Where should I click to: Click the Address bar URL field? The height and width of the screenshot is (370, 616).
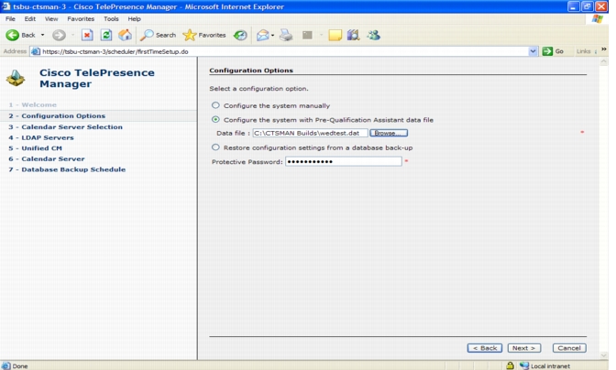coord(284,51)
